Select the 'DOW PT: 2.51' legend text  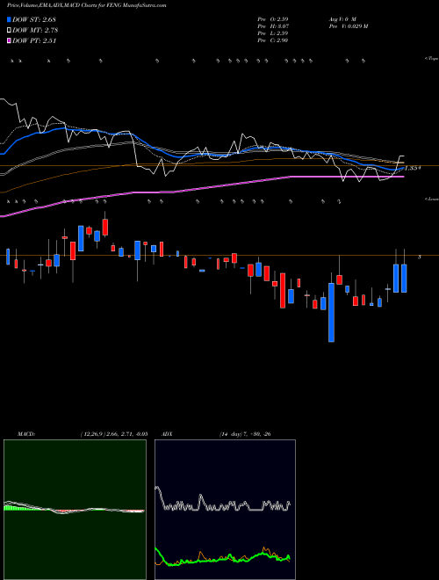pos(34,40)
